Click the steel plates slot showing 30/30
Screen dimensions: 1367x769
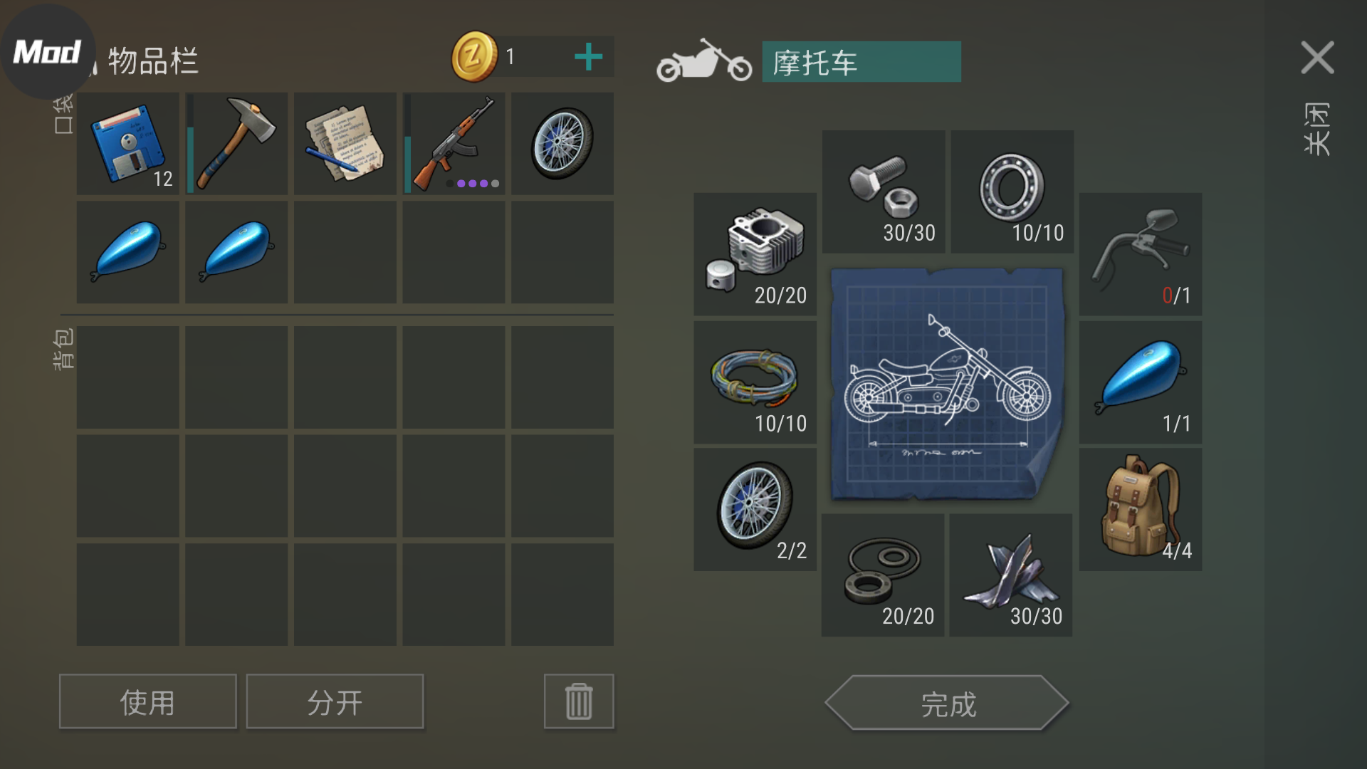[x=1011, y=575]
